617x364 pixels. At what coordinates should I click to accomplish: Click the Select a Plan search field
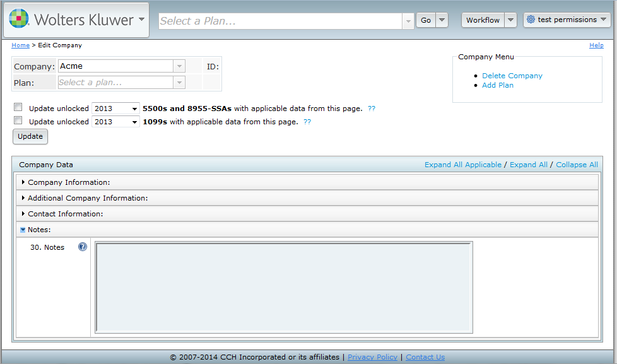(x=280, y=21)
